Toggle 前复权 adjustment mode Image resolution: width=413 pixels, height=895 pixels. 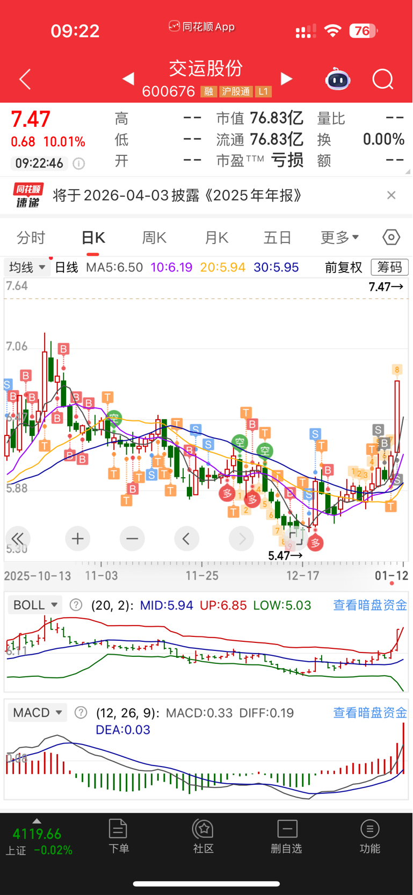click(344, 267)
